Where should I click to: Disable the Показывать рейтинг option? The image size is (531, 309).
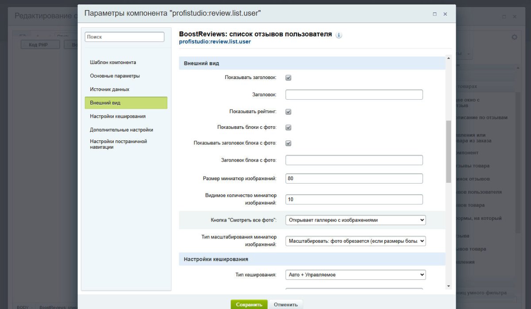coord(288,112)
